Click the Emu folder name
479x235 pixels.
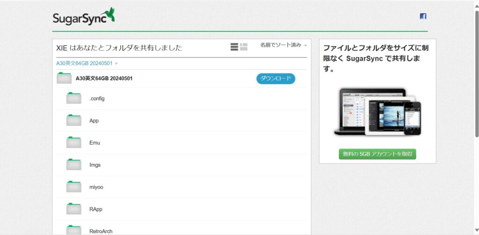tap(94, 143)
